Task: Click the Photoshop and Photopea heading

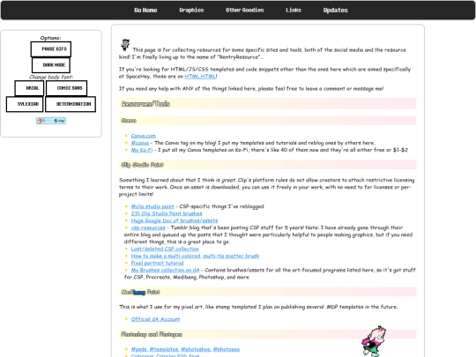Action: (152, 335)
